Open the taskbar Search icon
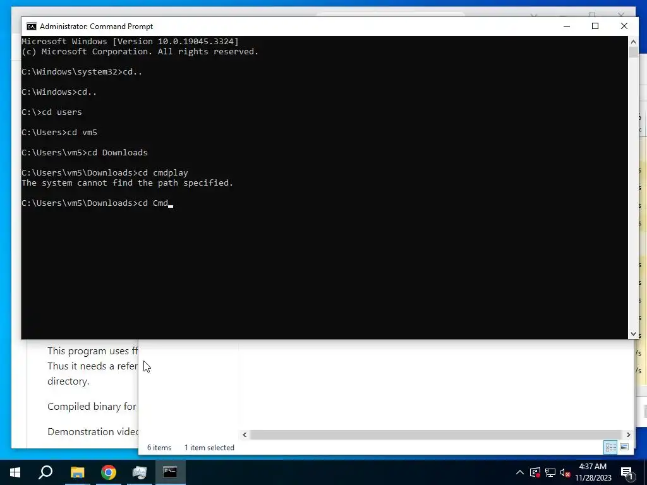This screenshot has width=647, height=485. 45,472
